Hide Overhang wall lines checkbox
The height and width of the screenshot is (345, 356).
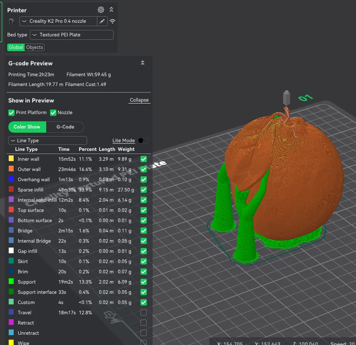tap(144, 179)
